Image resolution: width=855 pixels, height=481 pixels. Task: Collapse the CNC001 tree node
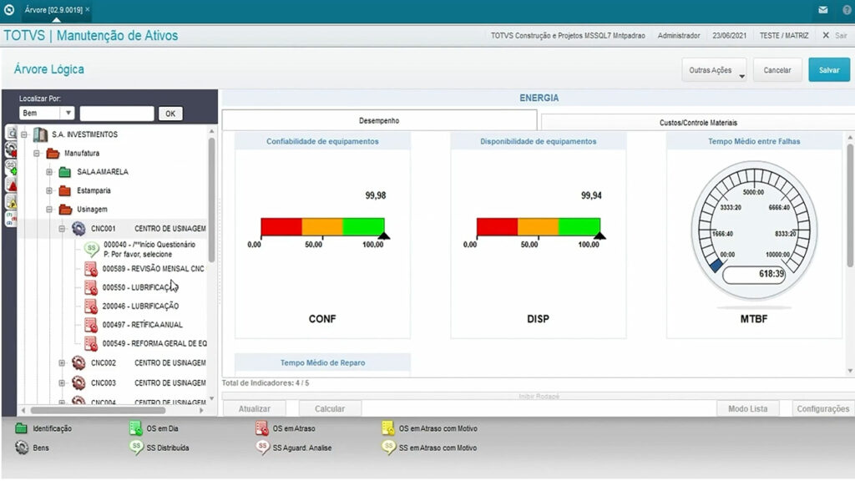coord(62,229)
